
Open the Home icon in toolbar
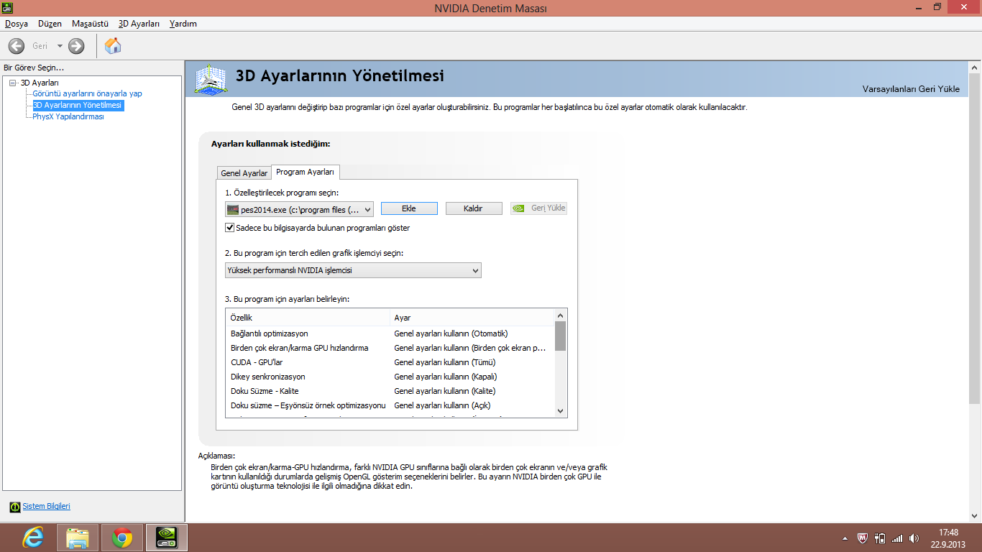point(113,46)
